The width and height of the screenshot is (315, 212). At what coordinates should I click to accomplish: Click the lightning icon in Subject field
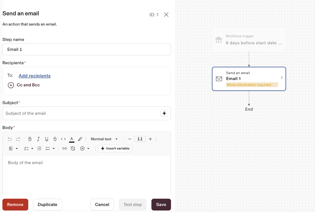click(164, 113)
